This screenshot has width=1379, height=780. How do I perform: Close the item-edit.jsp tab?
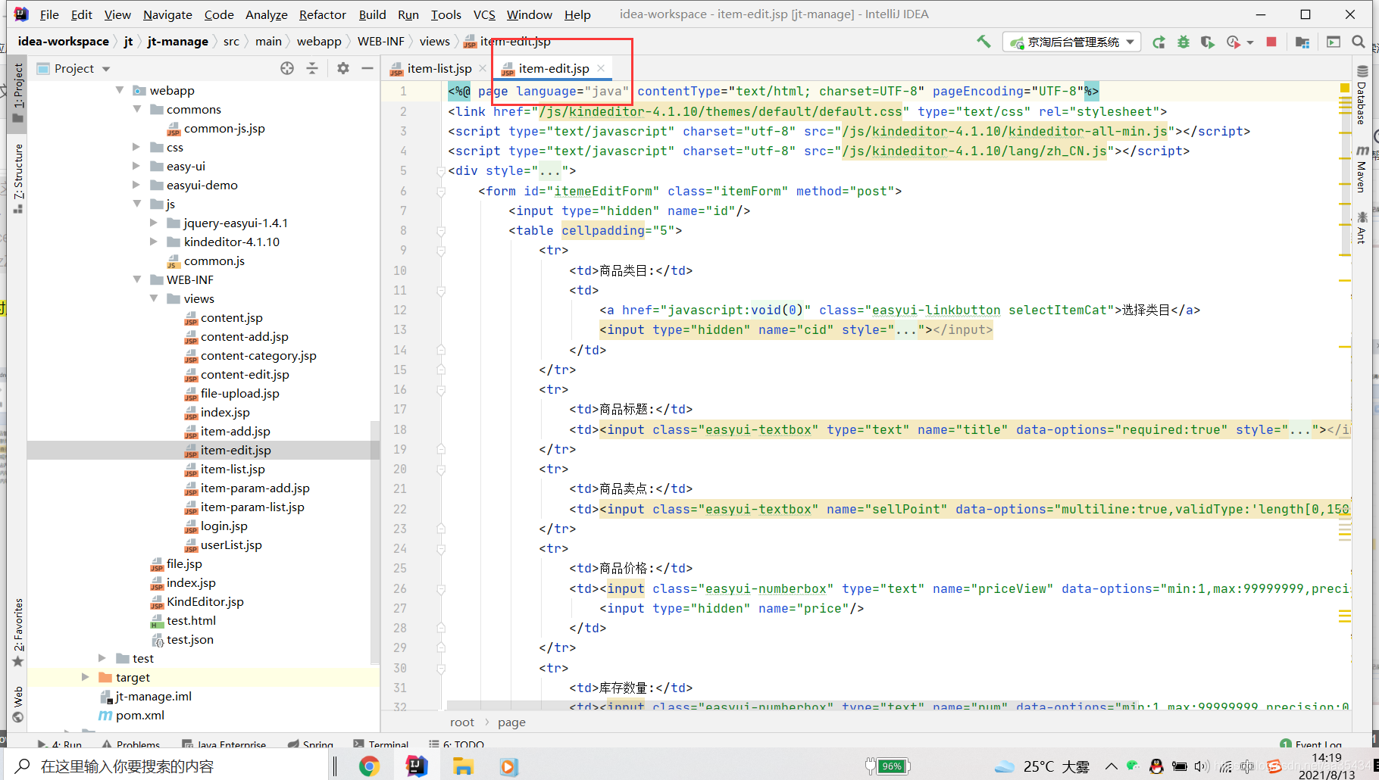601,68
